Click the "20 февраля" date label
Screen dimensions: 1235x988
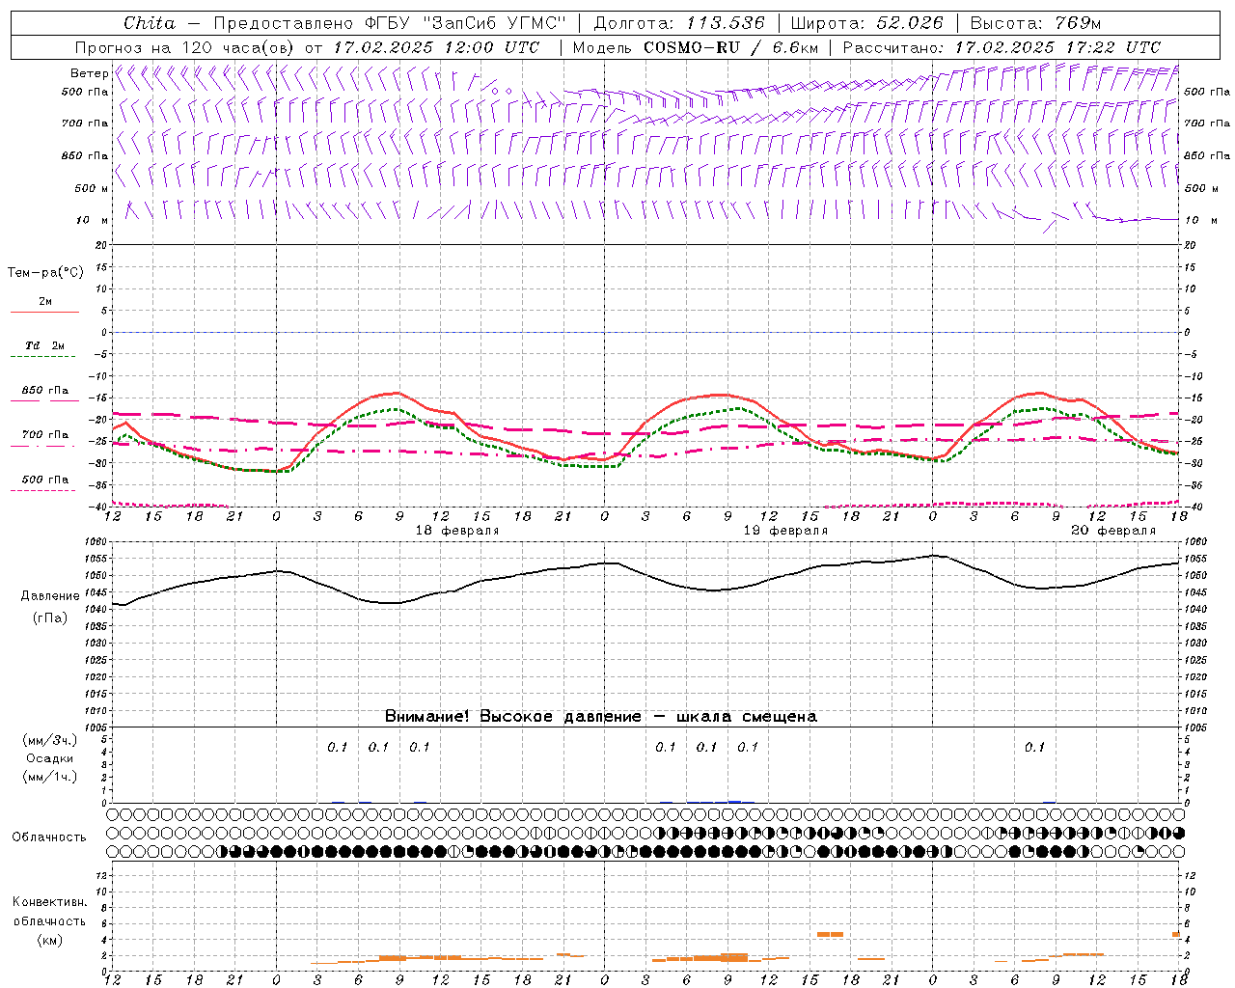tap(1113, 531)
